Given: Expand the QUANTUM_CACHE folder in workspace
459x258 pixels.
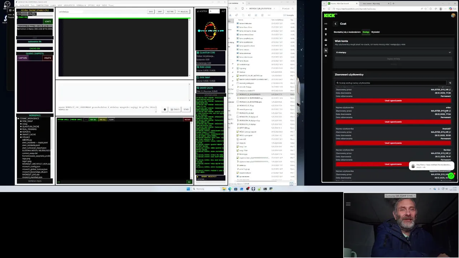Looking at the screenshot, I should pyautogui.click(x=21, y=126).
